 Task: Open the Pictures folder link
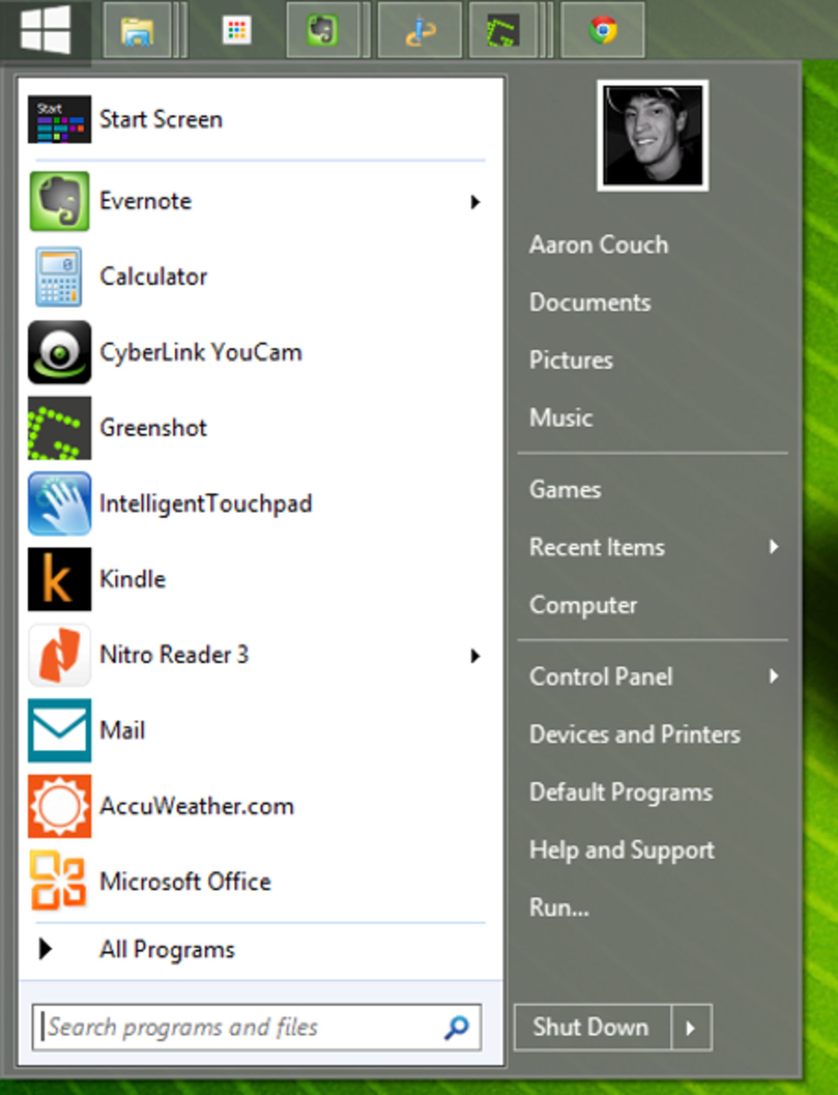[x=571, y=360]
